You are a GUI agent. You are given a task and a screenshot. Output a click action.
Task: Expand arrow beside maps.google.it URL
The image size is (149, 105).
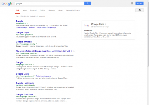pos(33,35)
